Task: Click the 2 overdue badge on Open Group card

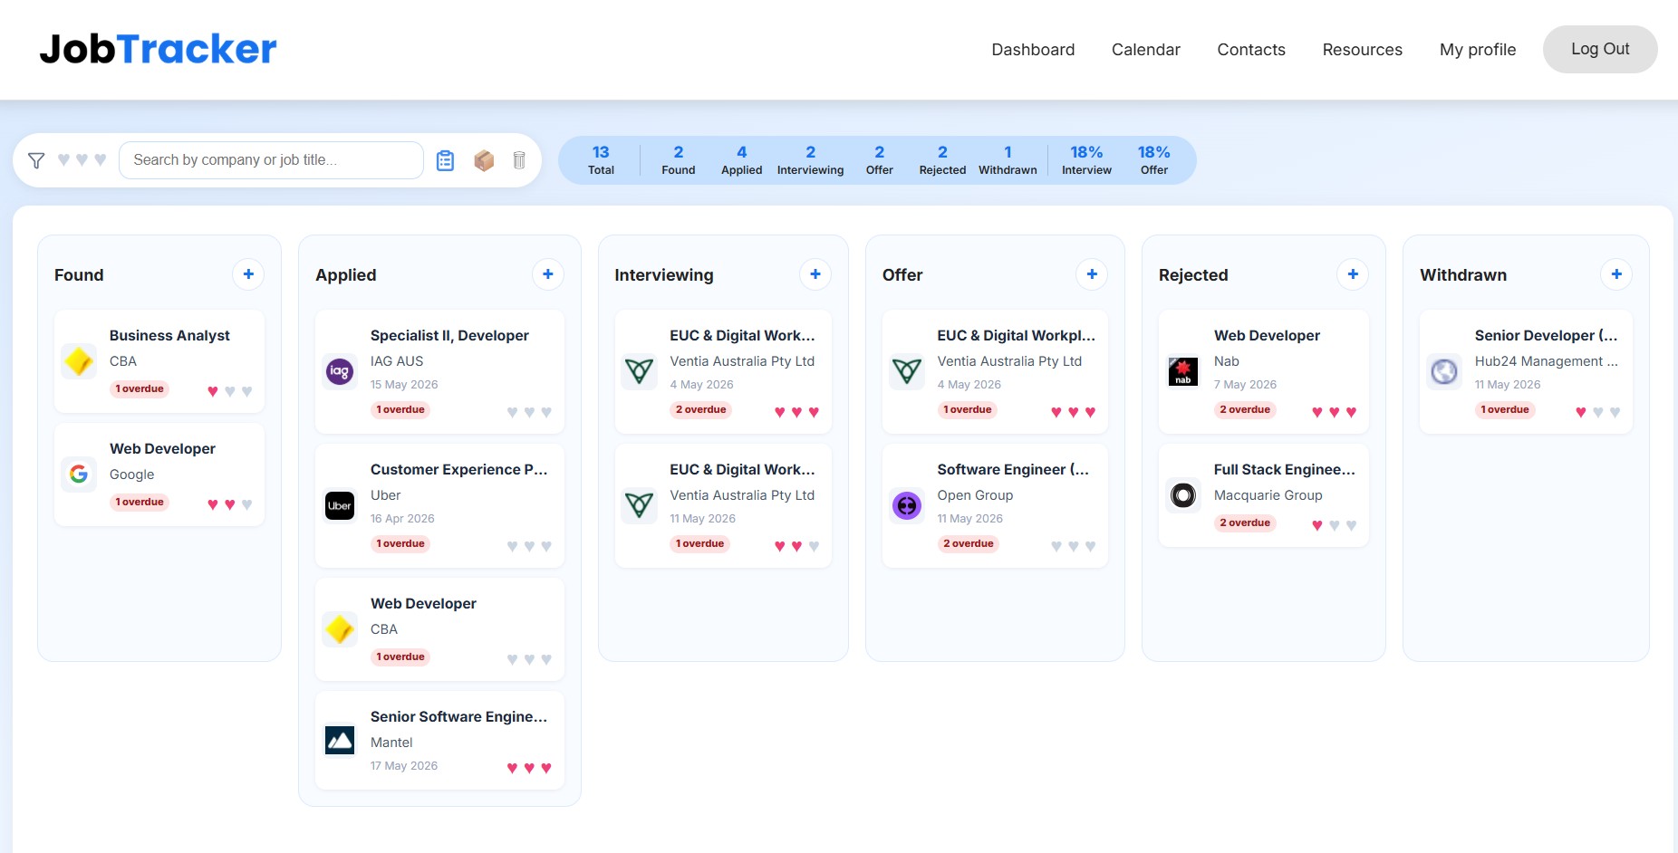Action: coord(969,544)
